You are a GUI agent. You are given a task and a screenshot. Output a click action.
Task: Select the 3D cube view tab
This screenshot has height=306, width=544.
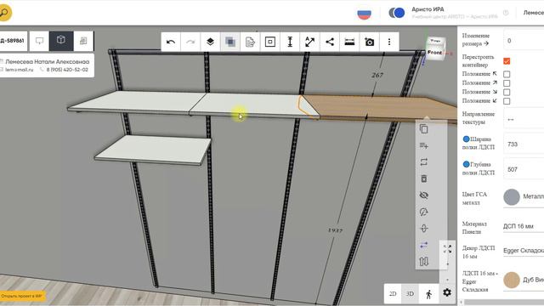(x=61, y=41)
